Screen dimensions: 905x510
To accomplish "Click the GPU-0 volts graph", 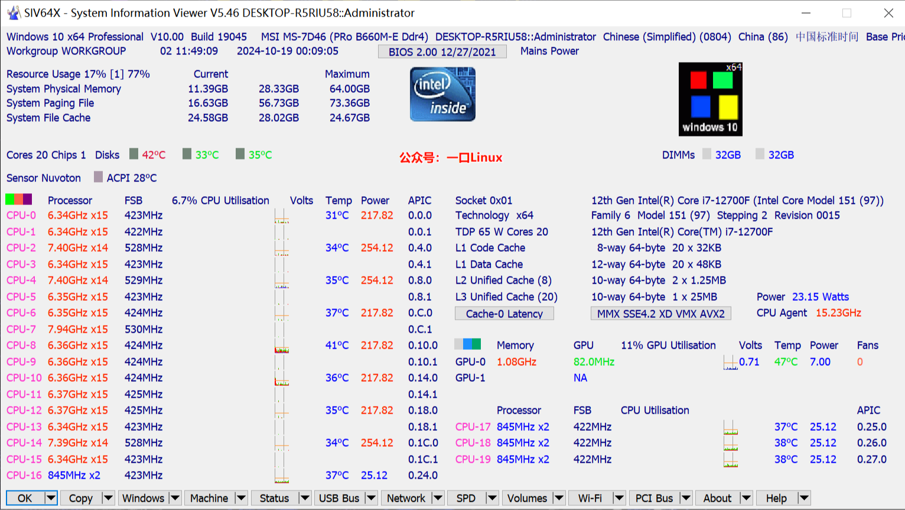I will click(x=731, y=362).
